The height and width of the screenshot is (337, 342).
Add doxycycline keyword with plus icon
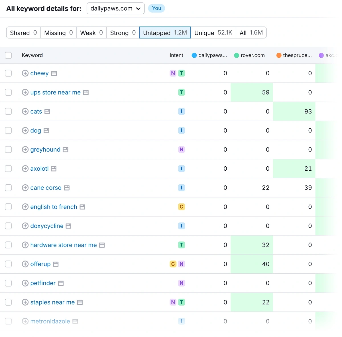(x=25, y=226)
